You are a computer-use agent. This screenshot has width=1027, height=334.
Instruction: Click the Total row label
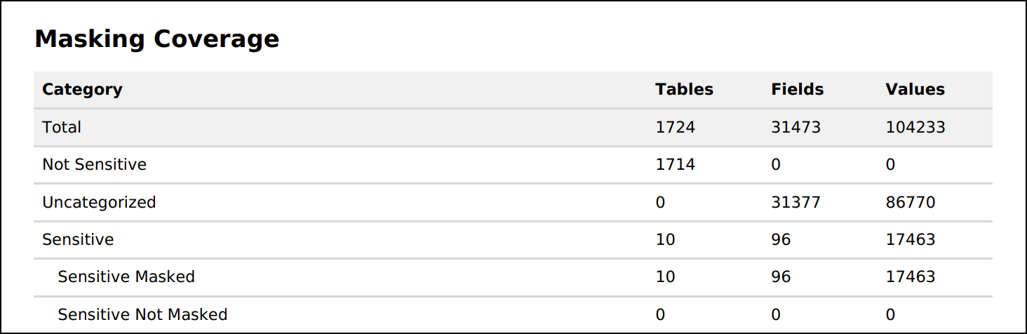point(62,128)
